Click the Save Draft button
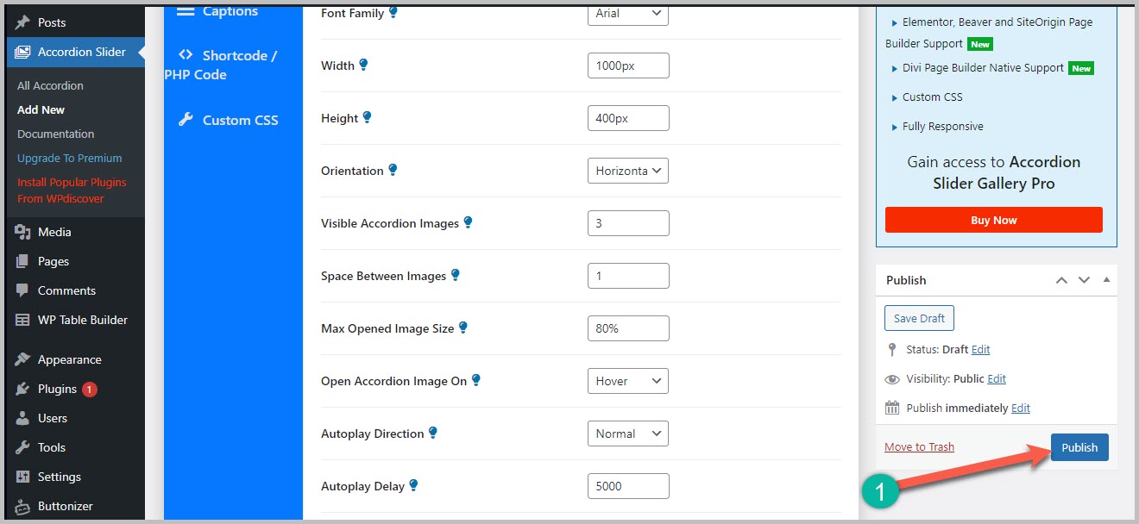Screen dimensions: 1139x524 (919, 318)
